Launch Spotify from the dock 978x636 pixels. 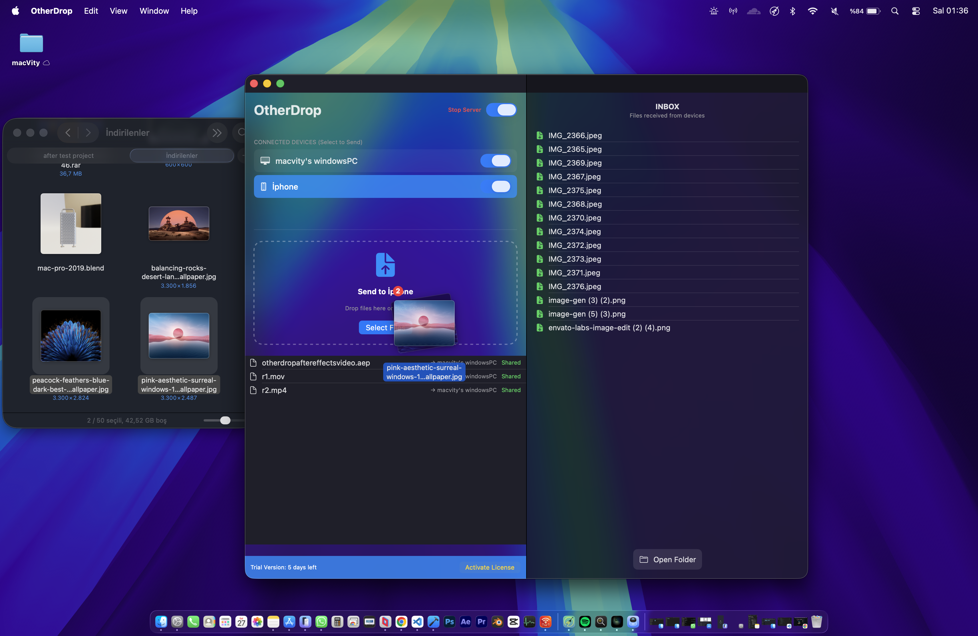pos(584,622)
